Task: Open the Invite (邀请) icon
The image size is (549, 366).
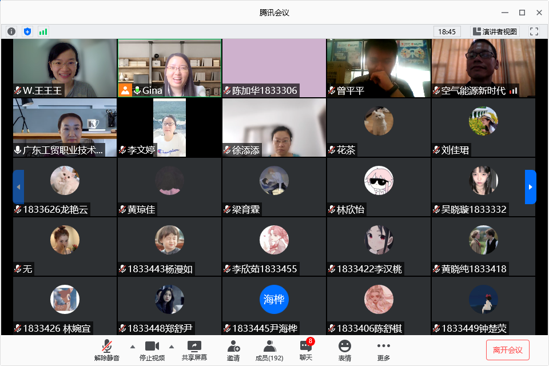Action: (x=233, y=350)
